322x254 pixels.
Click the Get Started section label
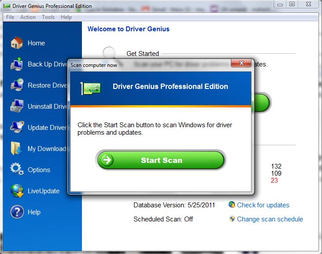(x=143, y=54)
